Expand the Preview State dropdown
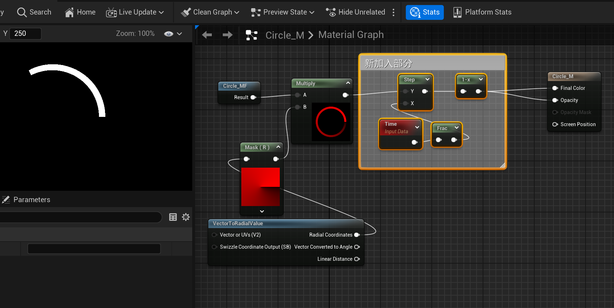Viewport: 614px width, 308px height. [312, 12]
